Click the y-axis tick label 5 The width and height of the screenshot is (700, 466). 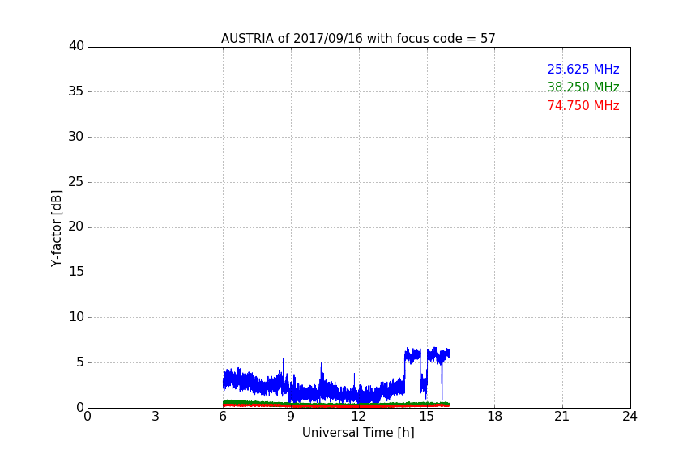(80, 362)
